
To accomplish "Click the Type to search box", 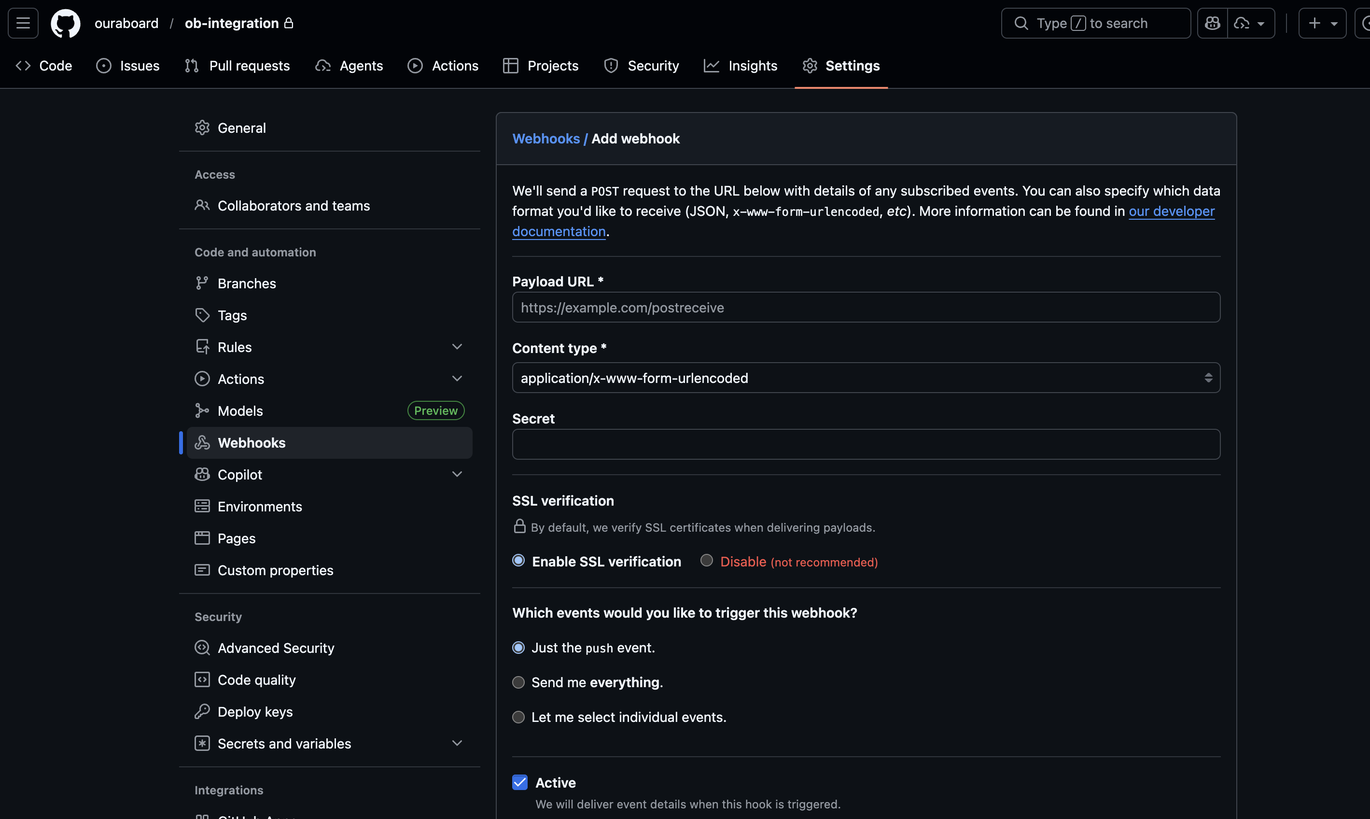I will pyautogui.click(x=1095, y=23).
